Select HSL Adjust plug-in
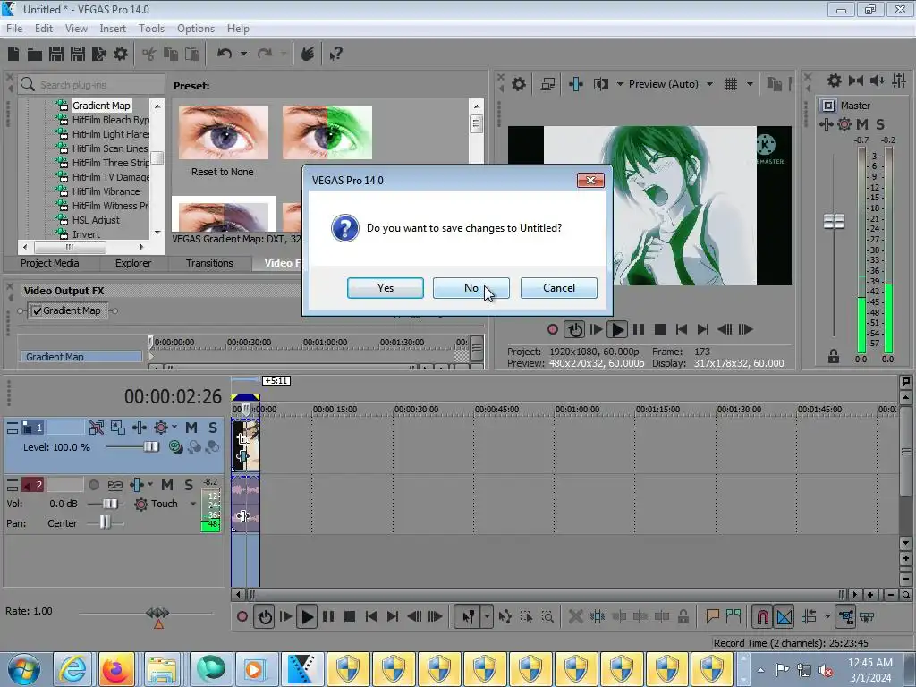The image size is (916, 687). tap(96, 220)
